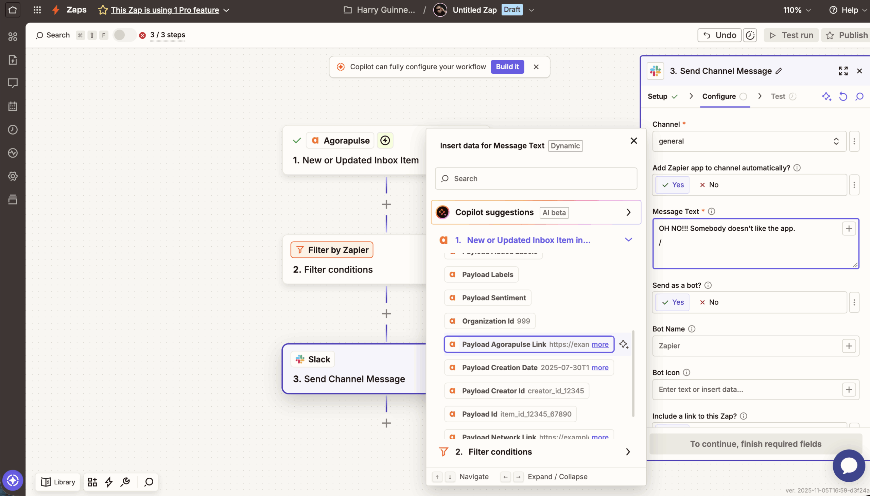Viewport: 870px width, 496px height.
Task: Open the Channel dropdown showing general
Action: point(749,141)
